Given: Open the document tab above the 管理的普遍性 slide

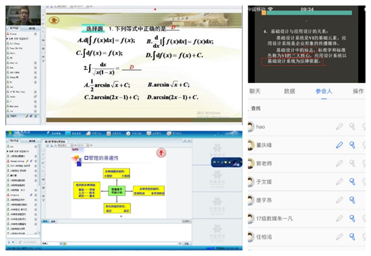Looking at the screenshot, I should pyautogui.click(x=55, y=141).
